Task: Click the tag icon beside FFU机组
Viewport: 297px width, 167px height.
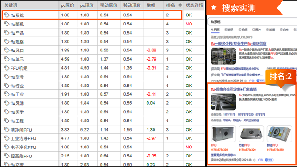Action: (x=7, y=68)
